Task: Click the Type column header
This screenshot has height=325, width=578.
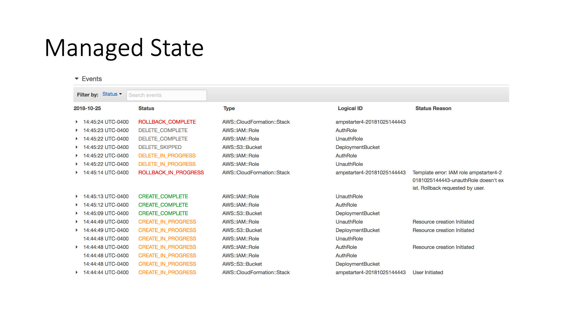Action: tap(229, 108)
